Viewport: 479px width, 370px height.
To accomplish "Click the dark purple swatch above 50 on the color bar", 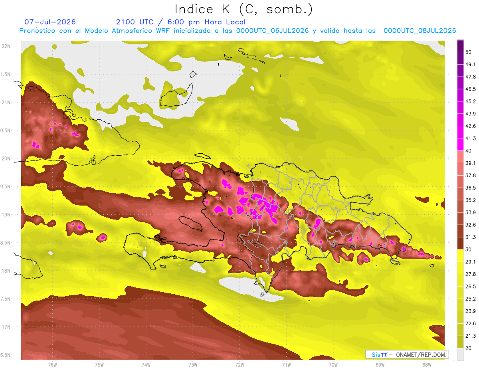I will pos(460,46).
